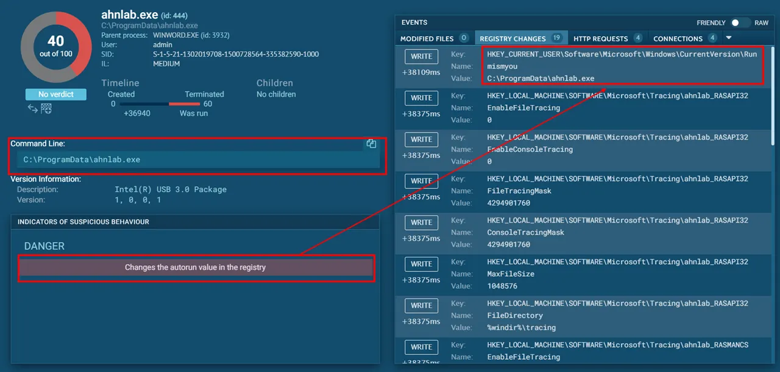The image size is (780, 372).
Task: Click WRITE button for FileDirectory entry
Action: click(x=422, y=305)
